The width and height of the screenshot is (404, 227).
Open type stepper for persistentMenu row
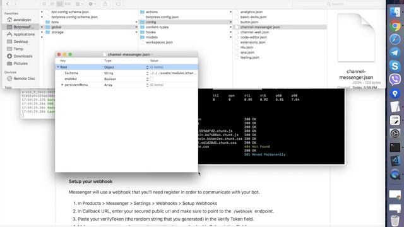tap(147, 85)
